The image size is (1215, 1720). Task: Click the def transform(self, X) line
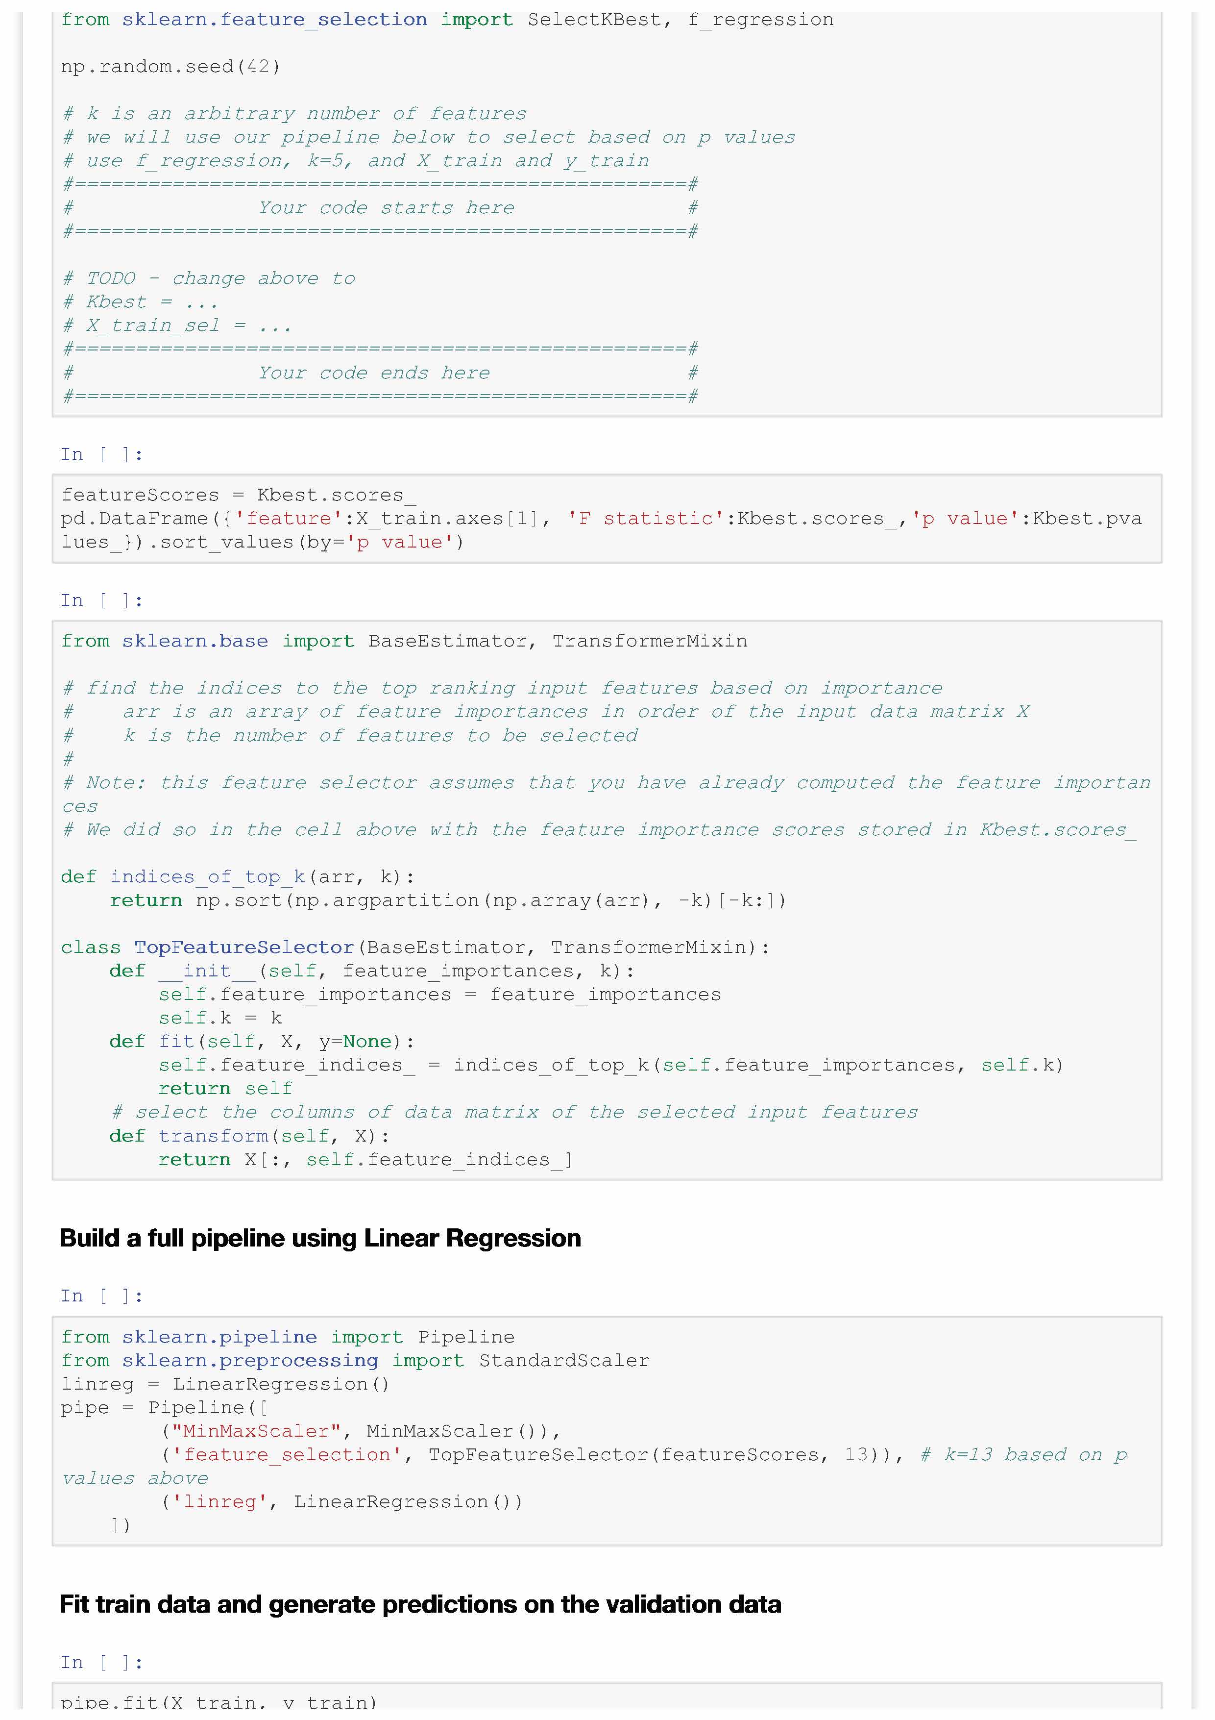248,1136
